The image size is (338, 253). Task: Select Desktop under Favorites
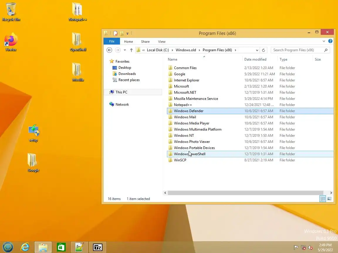tap(125, 68)
